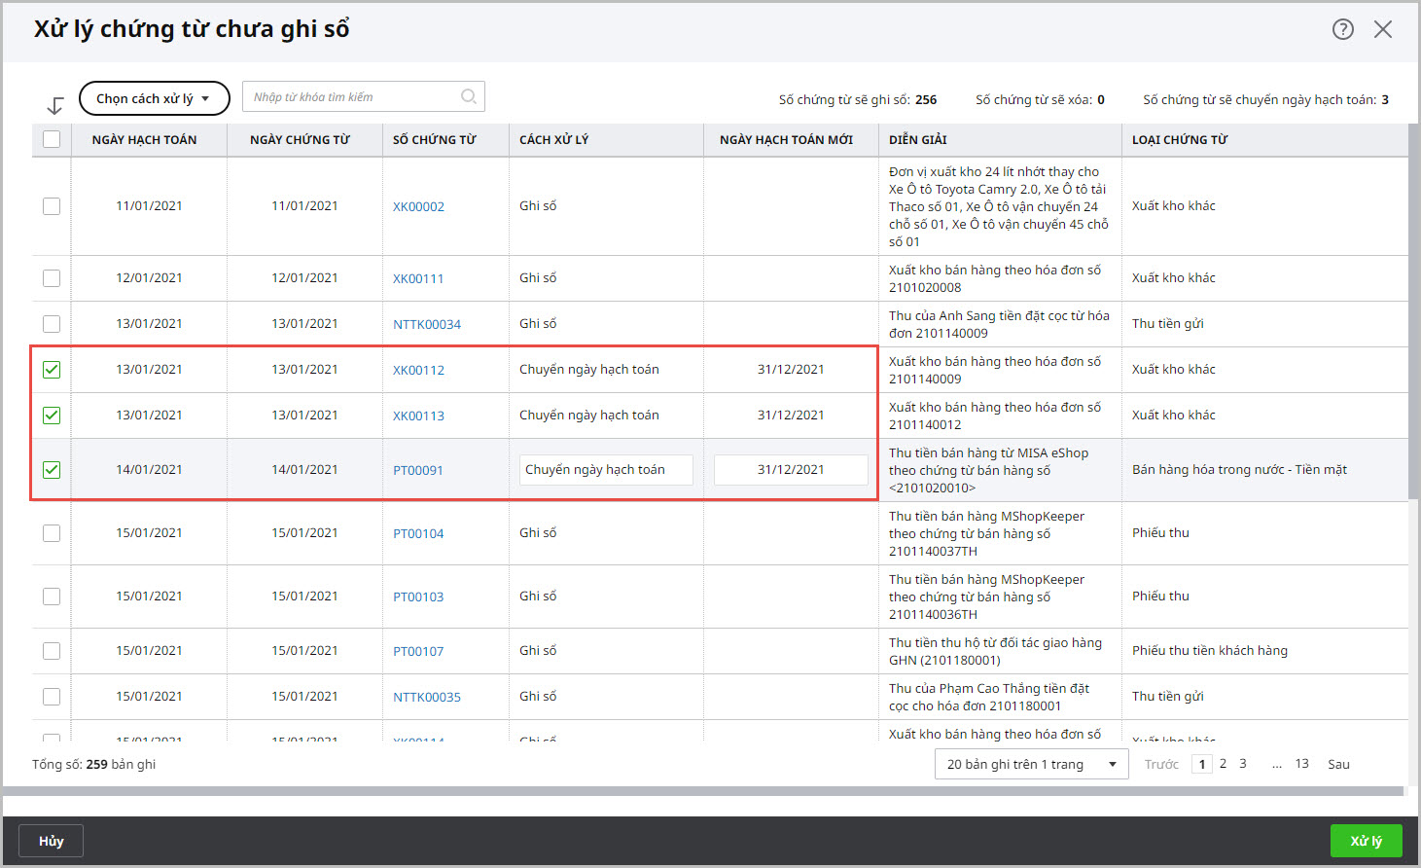Screen dimensions: 1421x868
Task: Click Sau to go to next page
Action: tap(1338, 765)
